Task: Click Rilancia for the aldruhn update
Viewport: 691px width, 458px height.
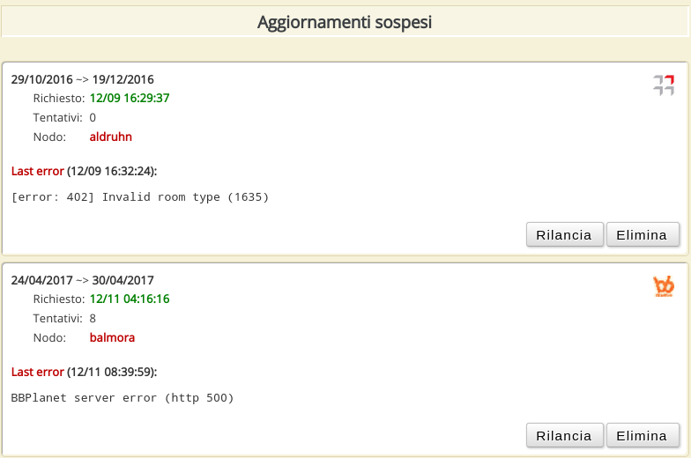Action: pos(564,234)
